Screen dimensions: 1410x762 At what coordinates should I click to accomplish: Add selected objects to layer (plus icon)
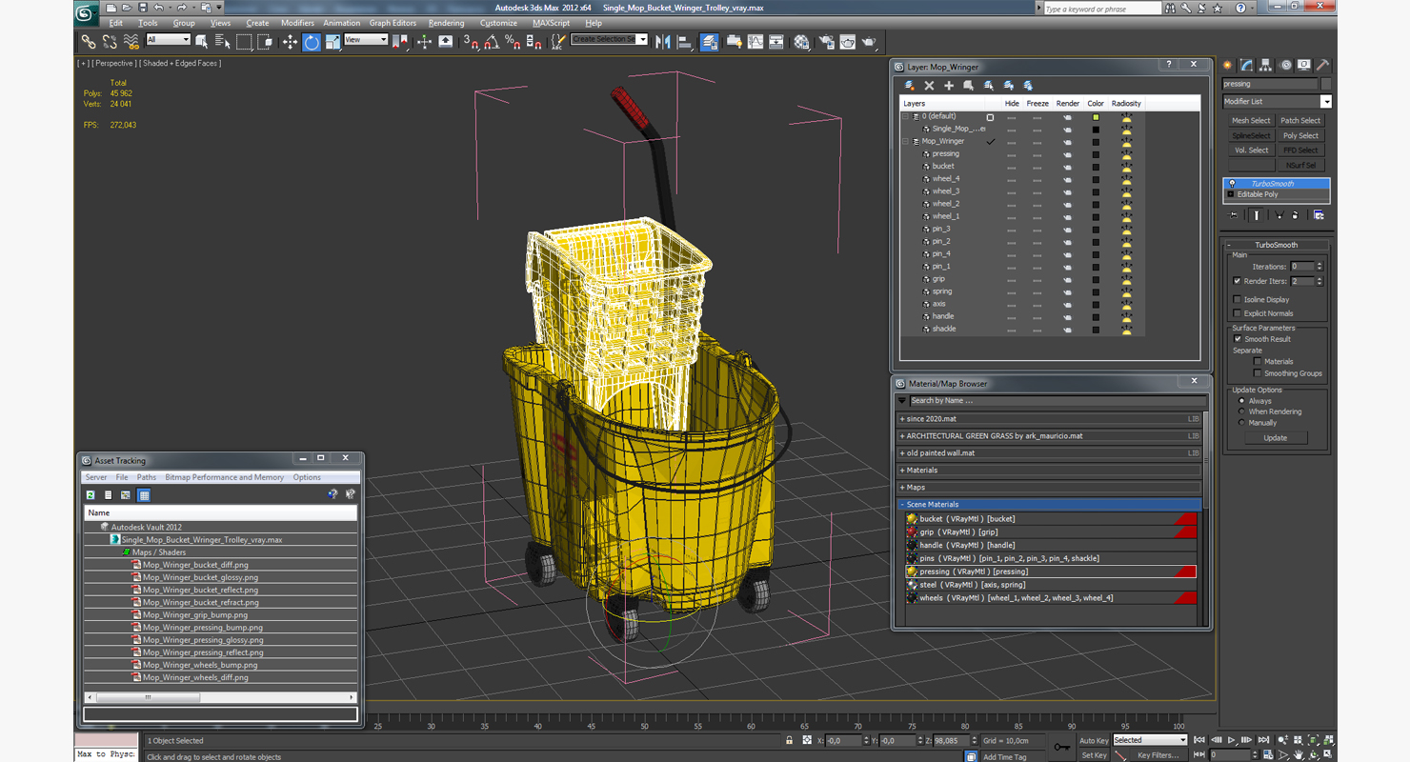[x=949, y=86]
